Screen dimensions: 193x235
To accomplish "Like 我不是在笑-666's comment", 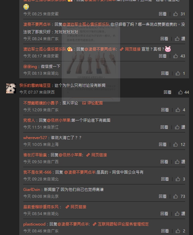I will coord(178,179).
